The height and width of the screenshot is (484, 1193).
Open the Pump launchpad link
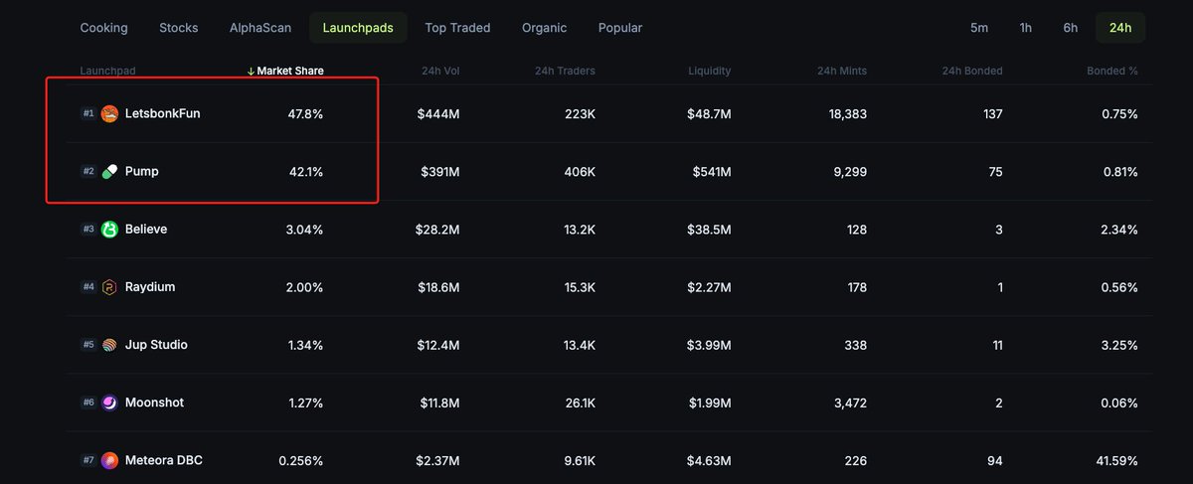pos(142,171)
